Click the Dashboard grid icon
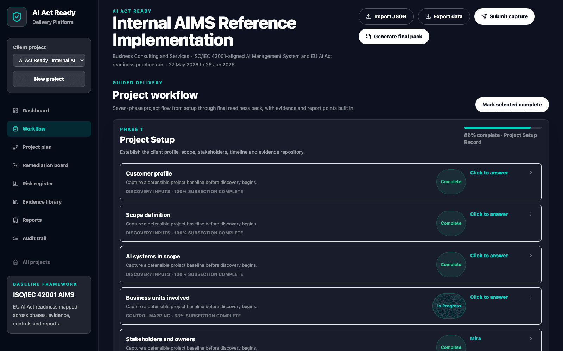563x351 pixels. (15, 111)
